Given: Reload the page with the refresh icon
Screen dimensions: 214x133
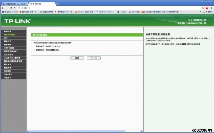Looking at the screenshot, I should pyautogui.click(x=11, y=8).
